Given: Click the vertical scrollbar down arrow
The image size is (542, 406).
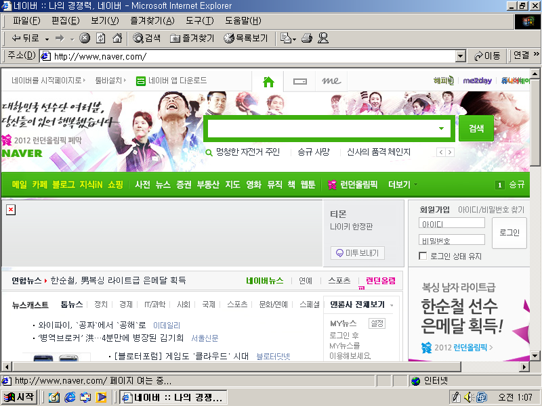Looking at the screenshot, I should 535,356.
